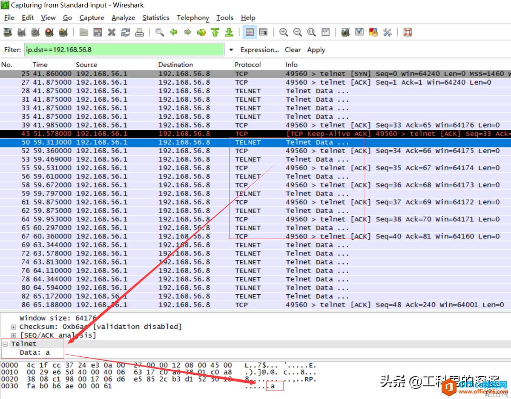Open the Preferences wrench icon
The width and height of the screenshot is (511, 399).
387,32
